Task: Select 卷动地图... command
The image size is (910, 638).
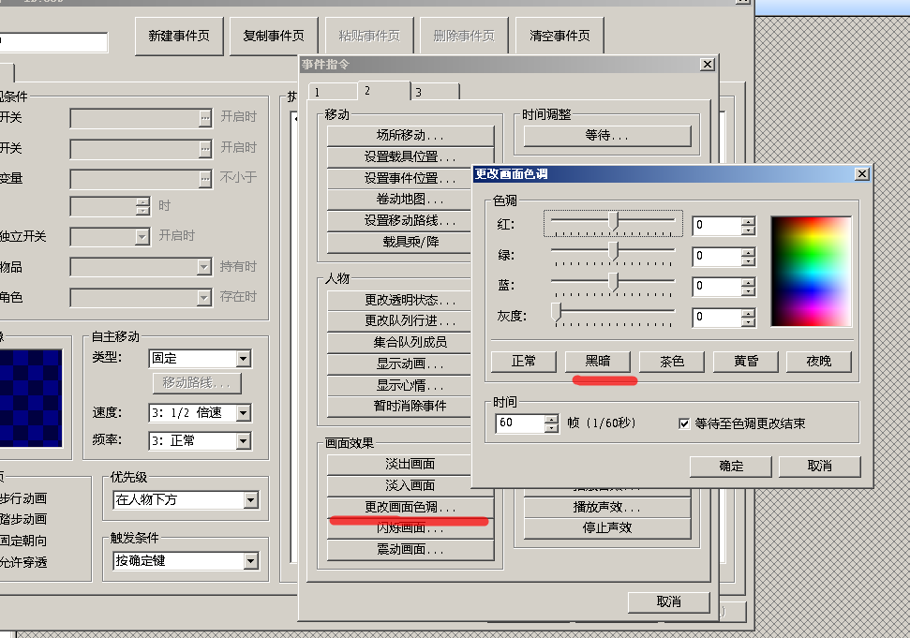Action: [x=398, y=200]
